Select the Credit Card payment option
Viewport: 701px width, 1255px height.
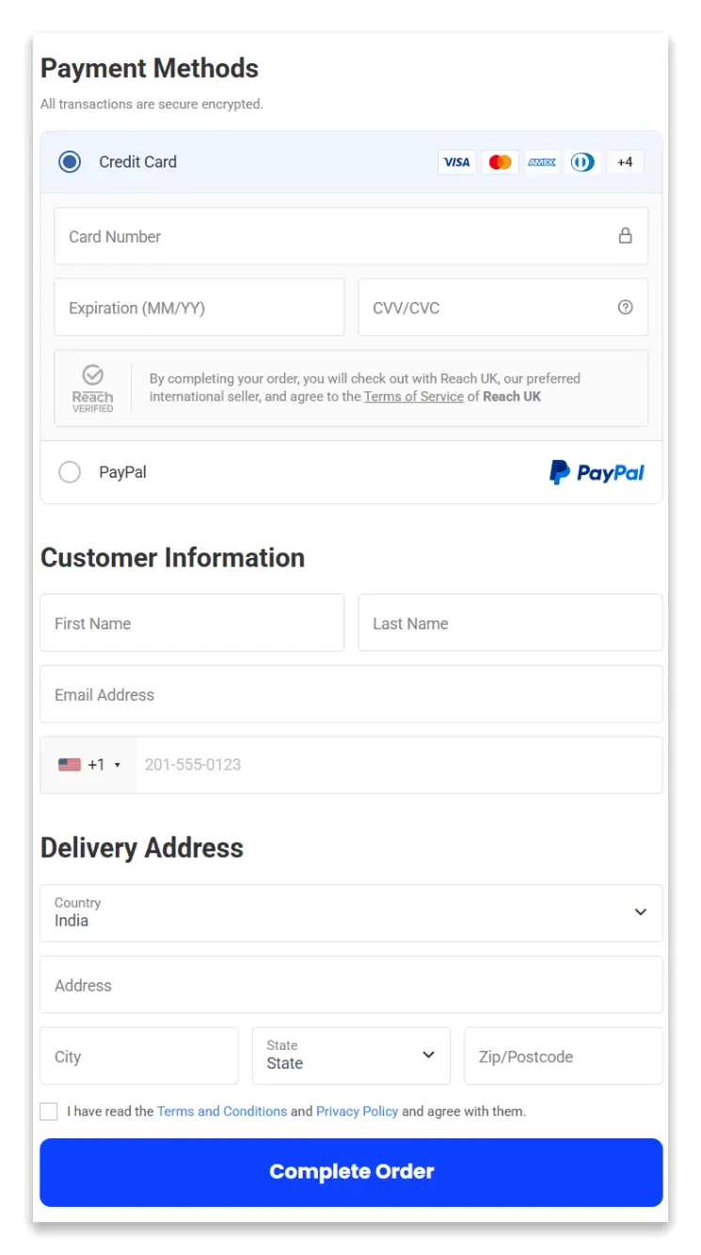click(x=70, y=161)
